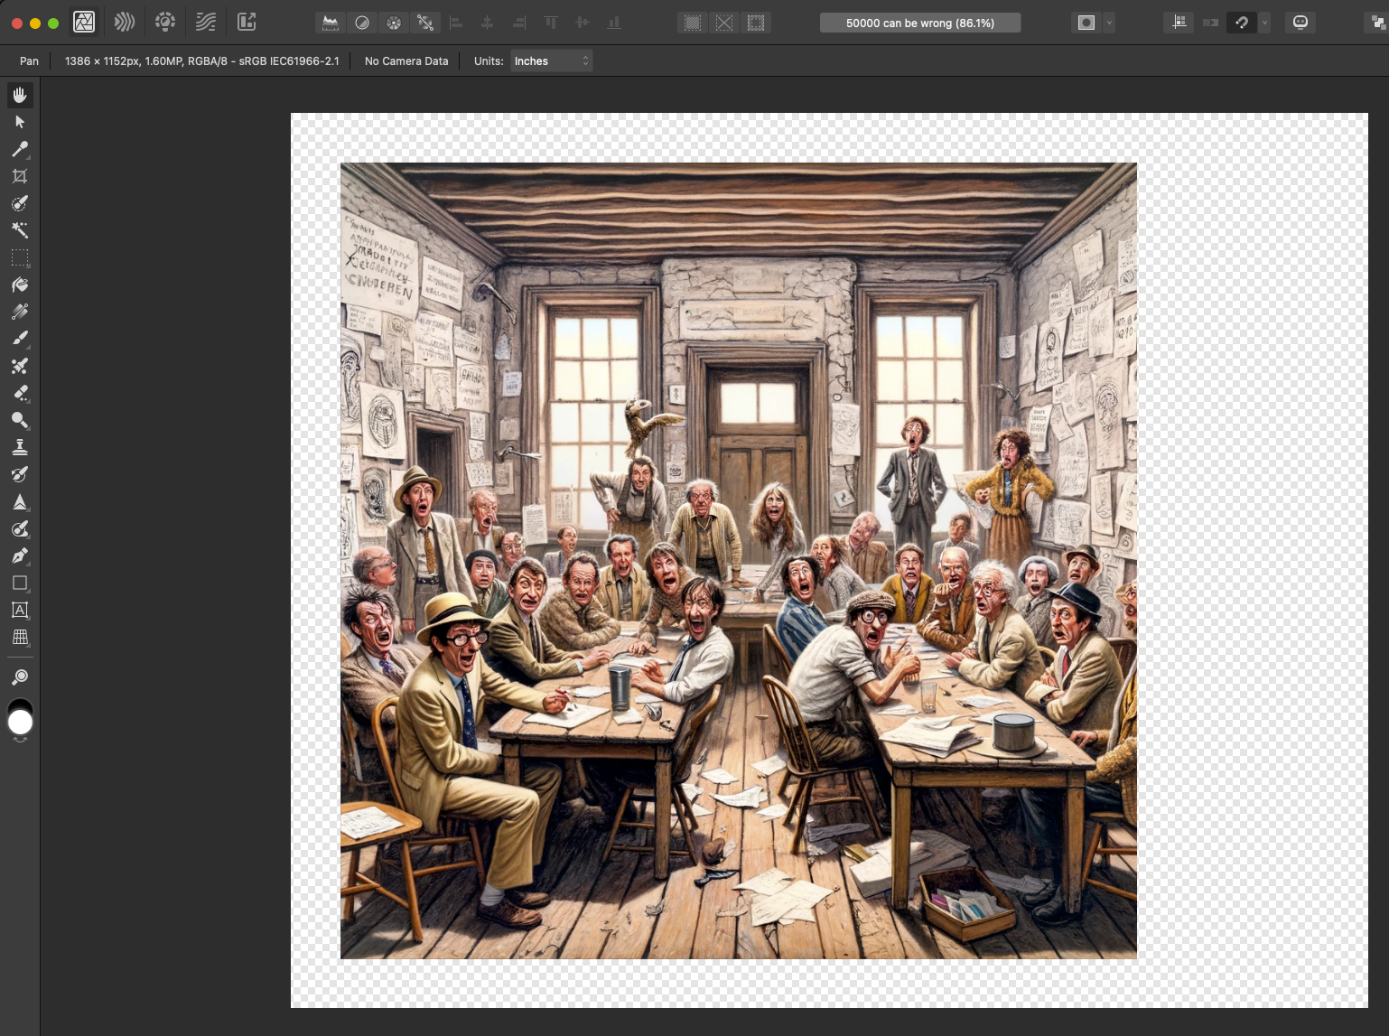Toggle the Quick Mask button
The image size is (1389, 1036).
coord(1086,23)
